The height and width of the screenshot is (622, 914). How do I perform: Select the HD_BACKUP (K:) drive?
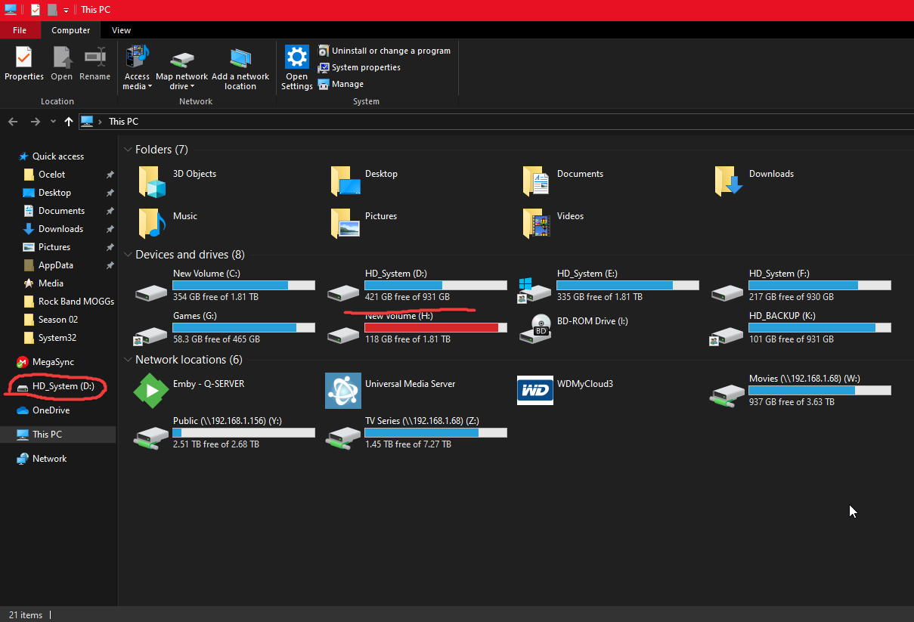[x=801, y=328]
